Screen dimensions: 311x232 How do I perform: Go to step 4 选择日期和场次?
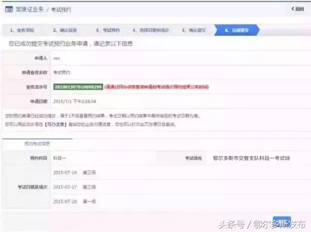[151, 30]
